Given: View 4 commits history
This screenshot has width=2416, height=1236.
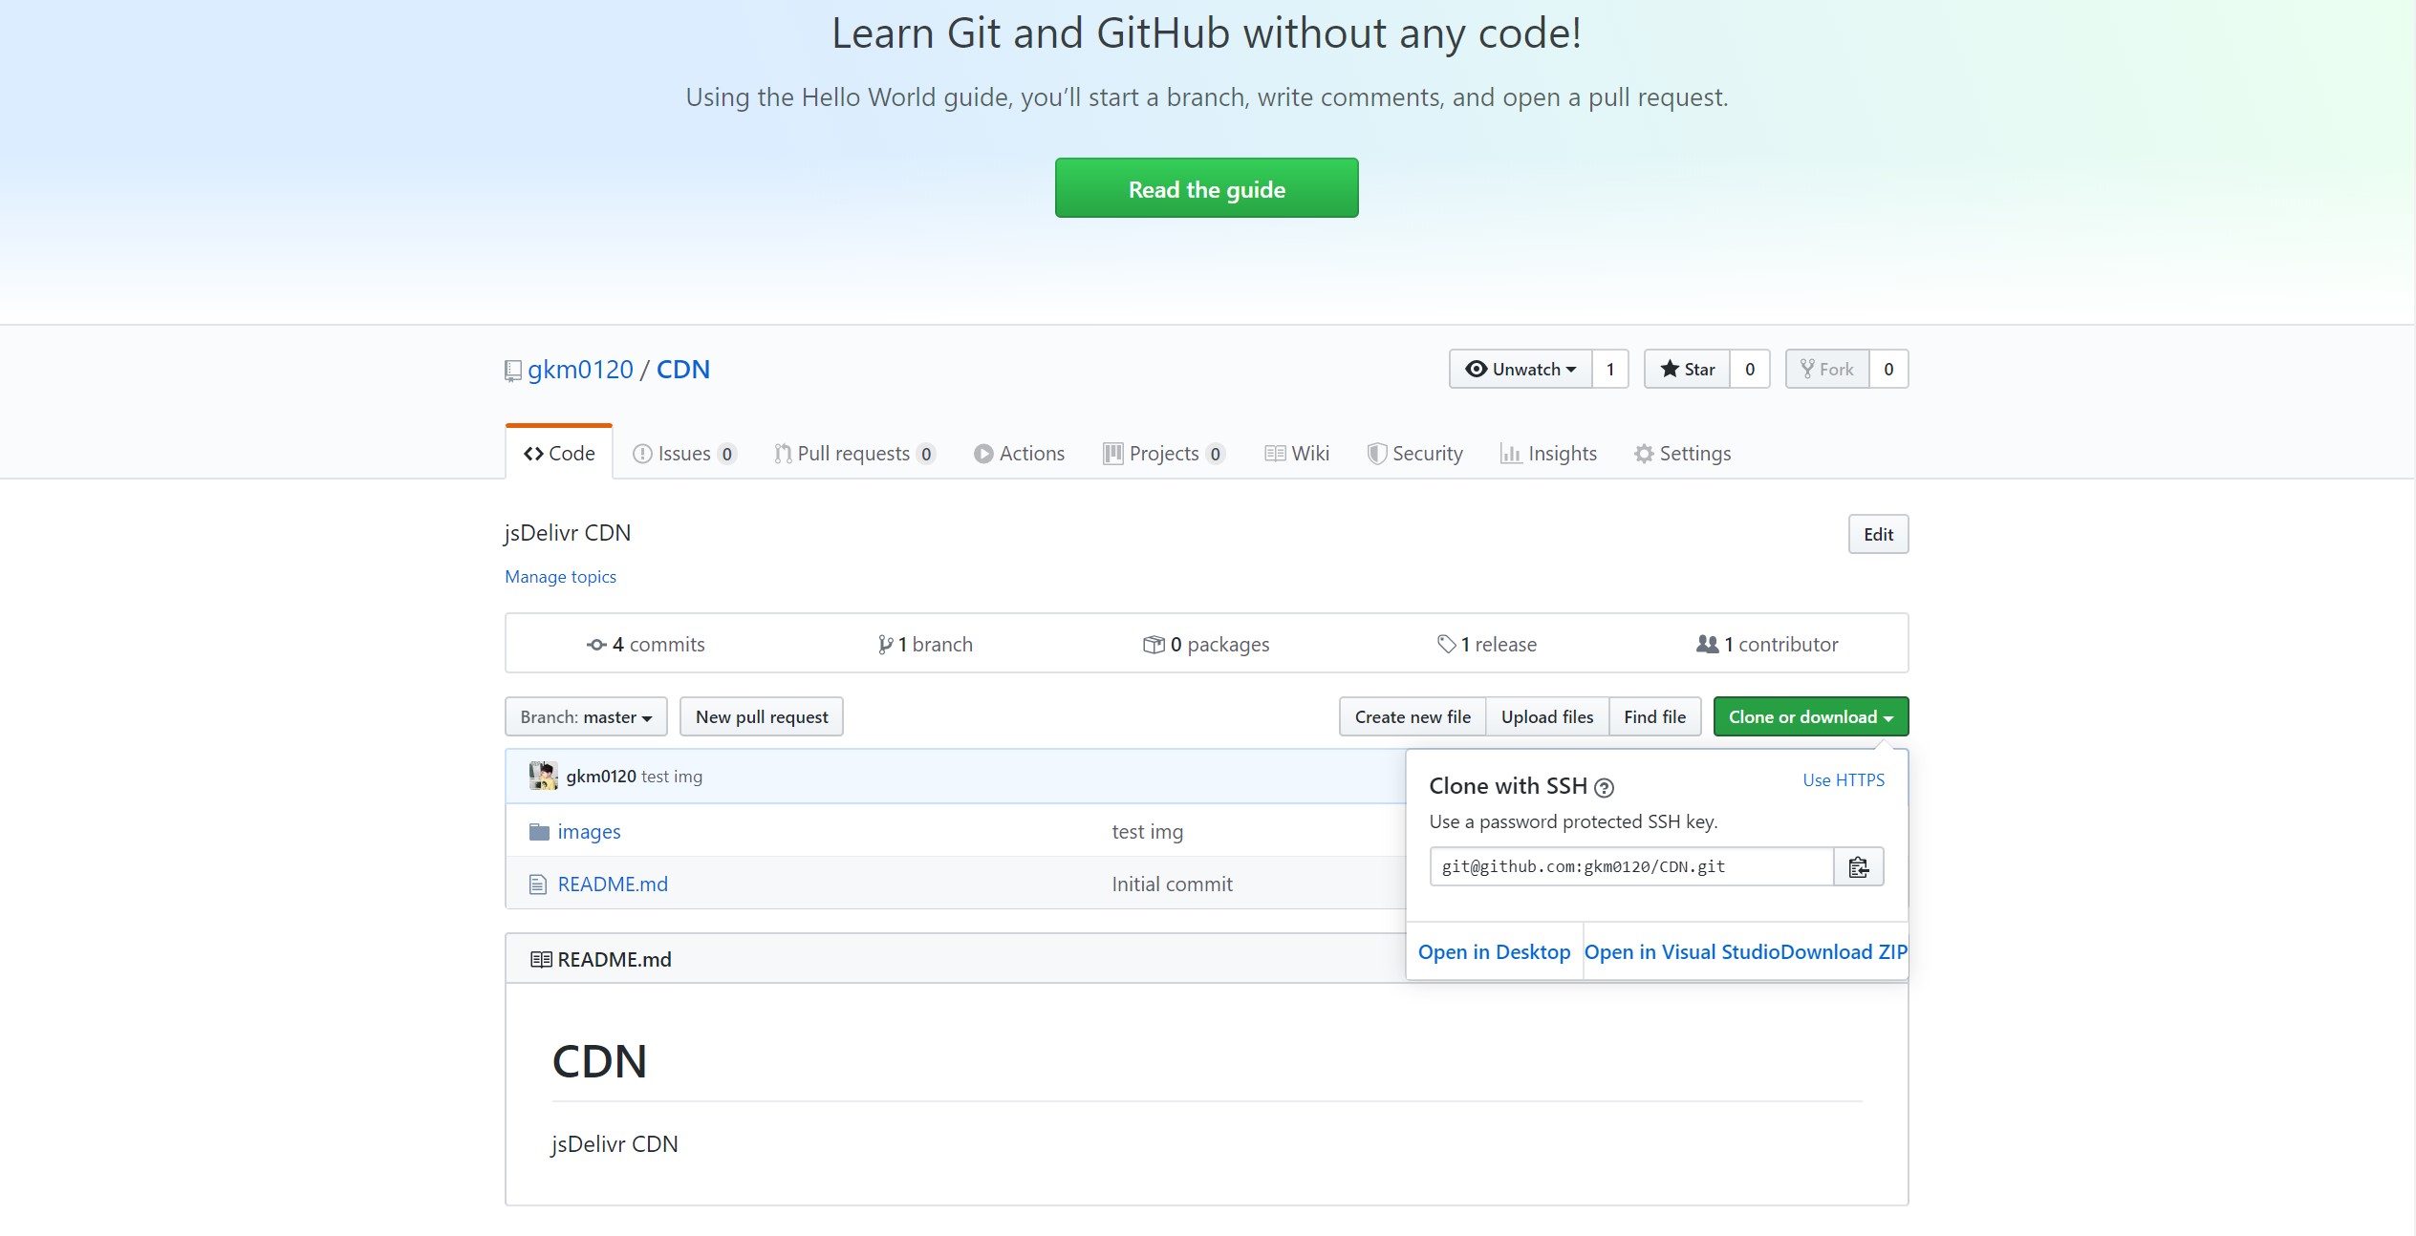Looking at the screenshot, I should tap(646, 644).
